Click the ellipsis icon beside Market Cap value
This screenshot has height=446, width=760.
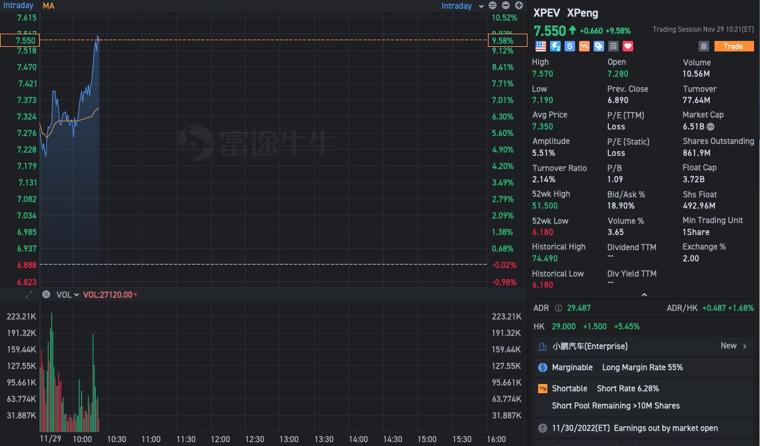point(710,127)
